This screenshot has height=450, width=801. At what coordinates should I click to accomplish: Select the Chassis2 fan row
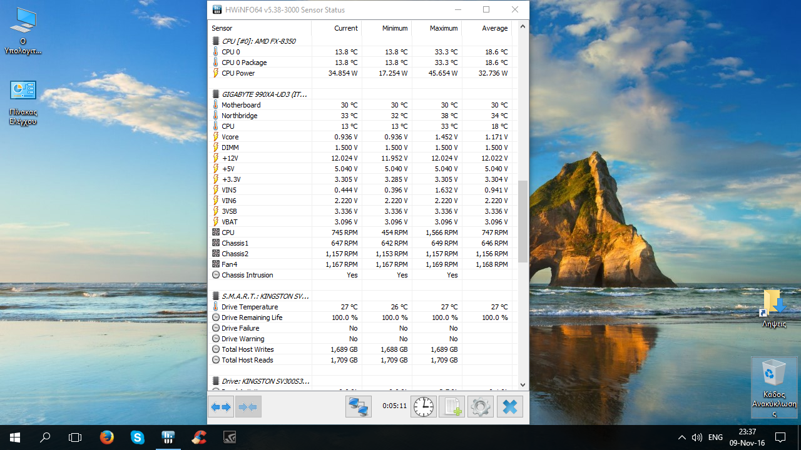pos(362,254)
